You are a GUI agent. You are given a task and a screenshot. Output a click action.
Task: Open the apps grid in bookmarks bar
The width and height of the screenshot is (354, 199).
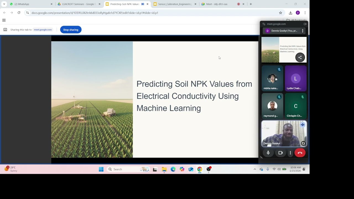coord(4,20)
